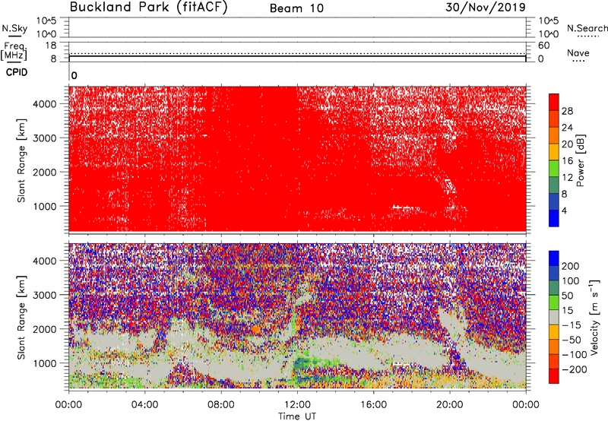This screenshot has width=608, height=421.
Task: Click the Power colorbar label "28"
Action: click(567, 111)
